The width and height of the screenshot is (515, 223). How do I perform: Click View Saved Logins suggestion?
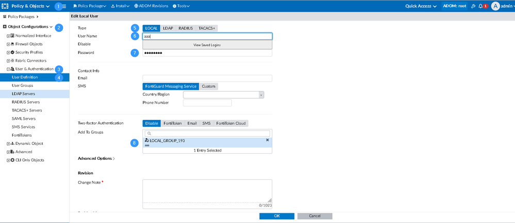[x=207, y=45]
